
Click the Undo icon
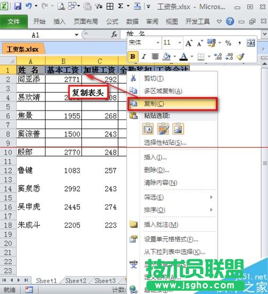click(28, 6)
